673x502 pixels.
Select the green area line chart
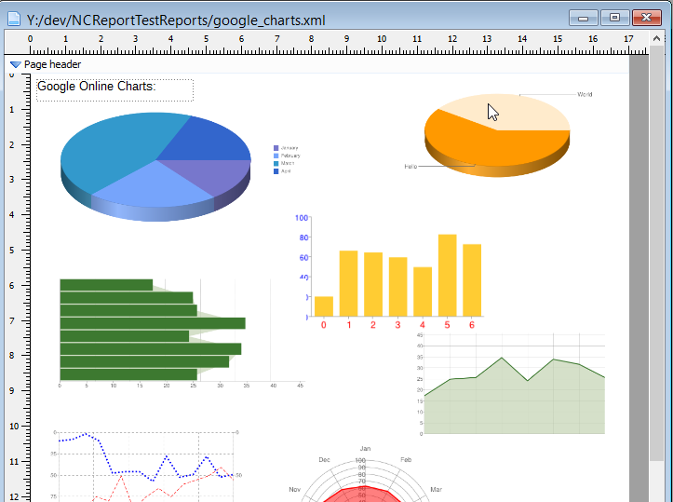511,385
